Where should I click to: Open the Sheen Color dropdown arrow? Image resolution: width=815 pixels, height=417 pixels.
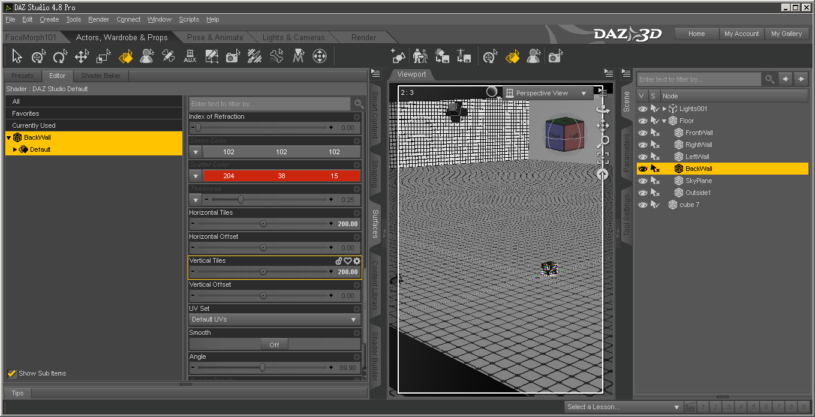coord(196,152)
